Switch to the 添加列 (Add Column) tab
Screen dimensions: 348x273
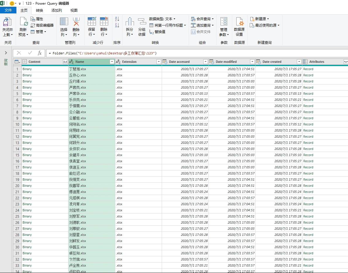[57, 11]
